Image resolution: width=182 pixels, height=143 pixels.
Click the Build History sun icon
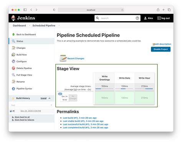click(x=13, y=98)
